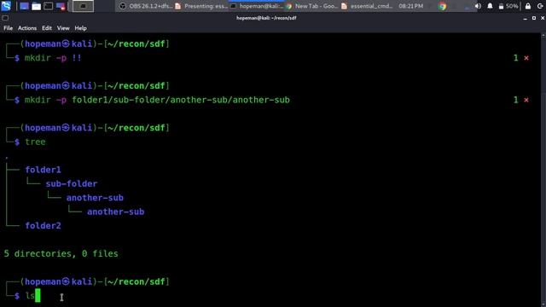Switch to the essential_cmd taskbar window

pos(368,6)
